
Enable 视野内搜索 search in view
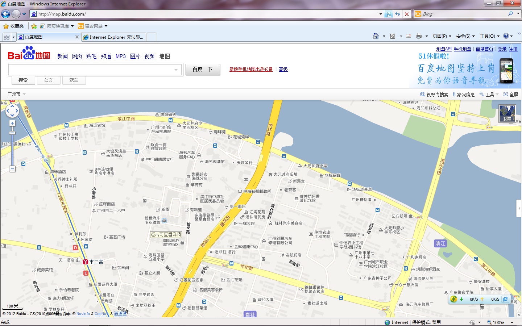(434, 95)
